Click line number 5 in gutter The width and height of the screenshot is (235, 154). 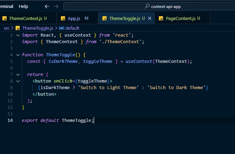(x=11, y=61)
